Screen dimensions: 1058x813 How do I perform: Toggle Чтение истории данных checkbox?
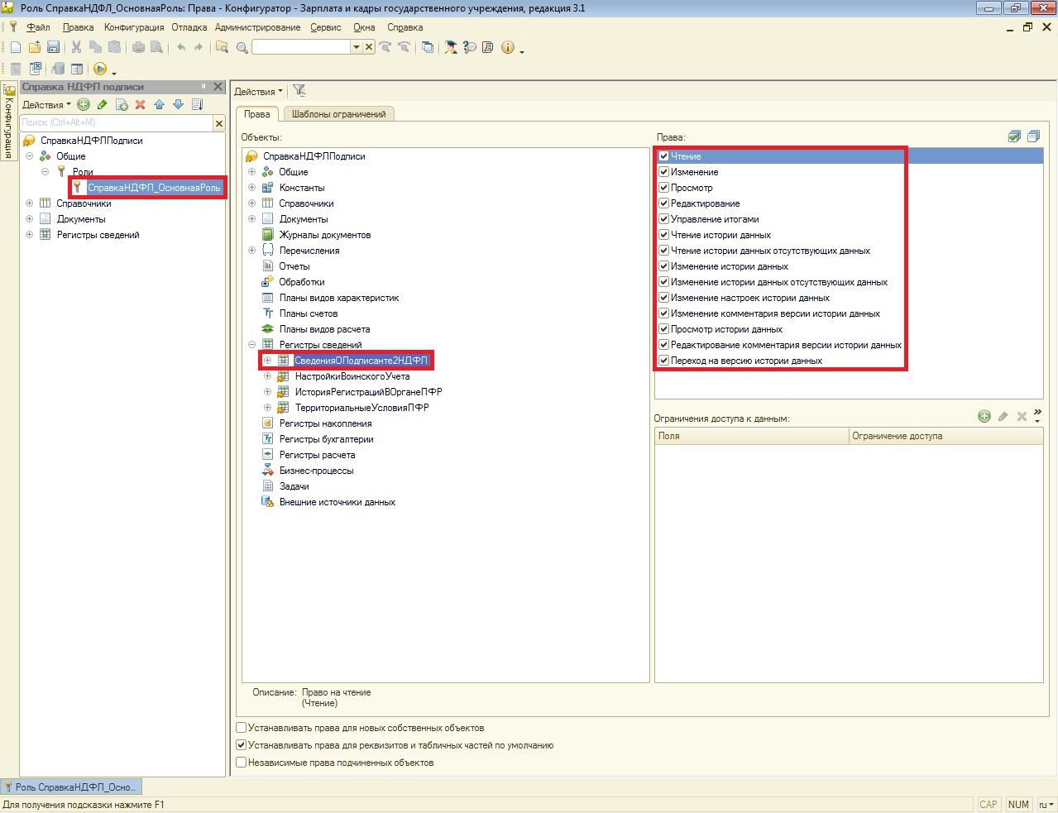click(663, 235)
